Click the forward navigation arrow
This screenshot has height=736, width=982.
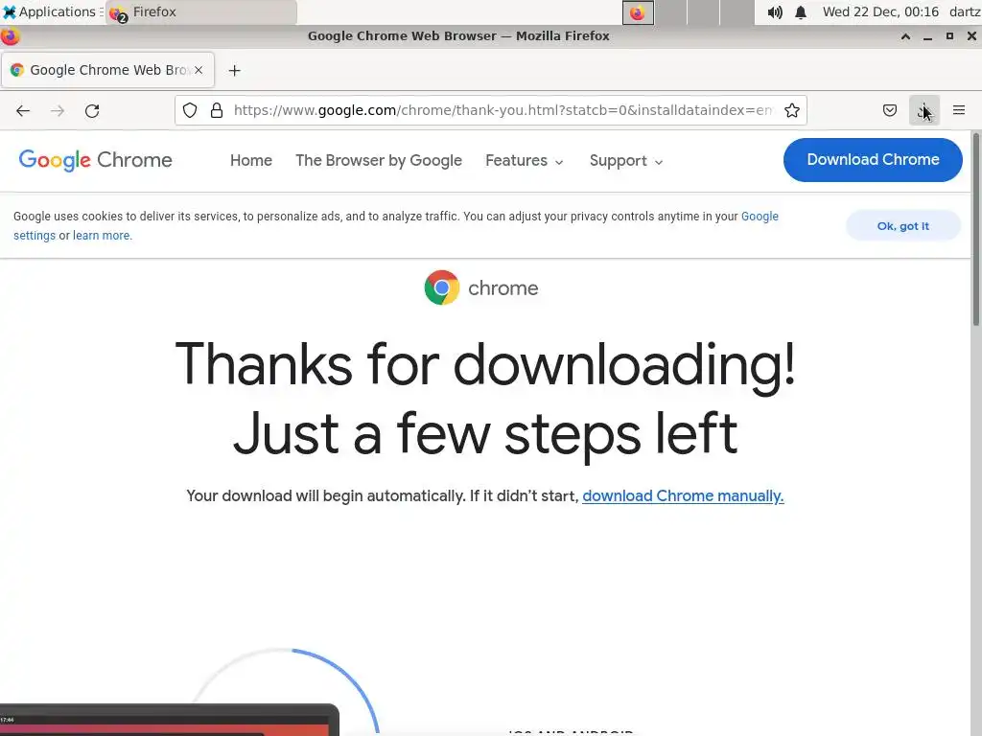pos(58,111)
